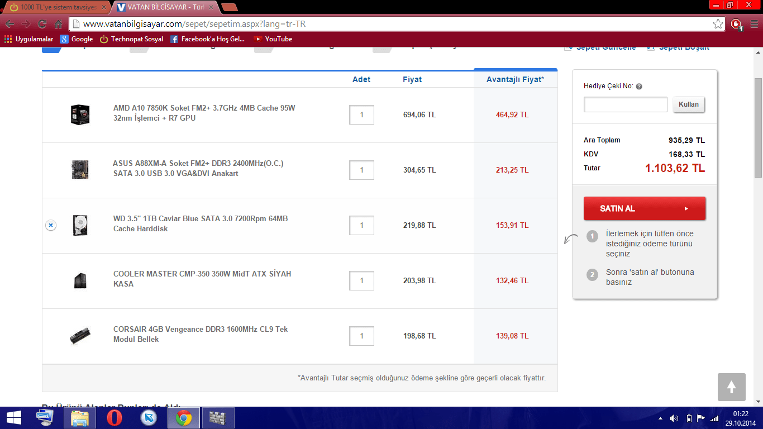Screen dimensions: 763x429
Task: Click the AMD A10 7850K processor thumbnail
Action: (x=80, y=115)
